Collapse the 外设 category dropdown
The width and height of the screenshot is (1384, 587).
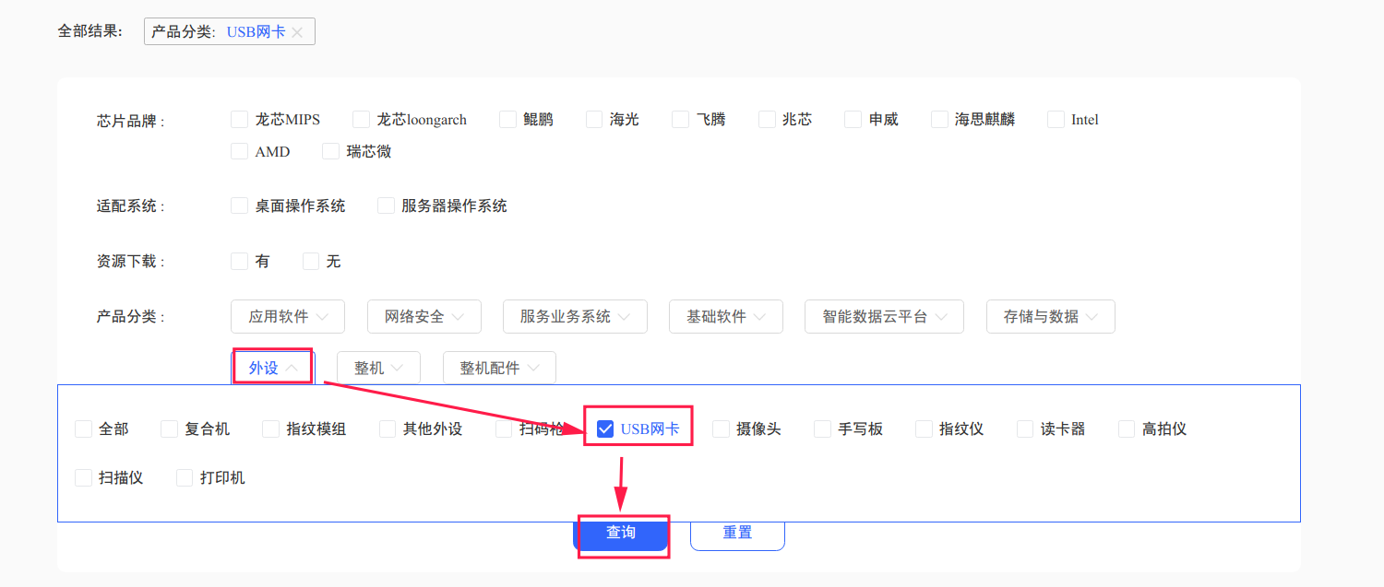coord(273,368)
